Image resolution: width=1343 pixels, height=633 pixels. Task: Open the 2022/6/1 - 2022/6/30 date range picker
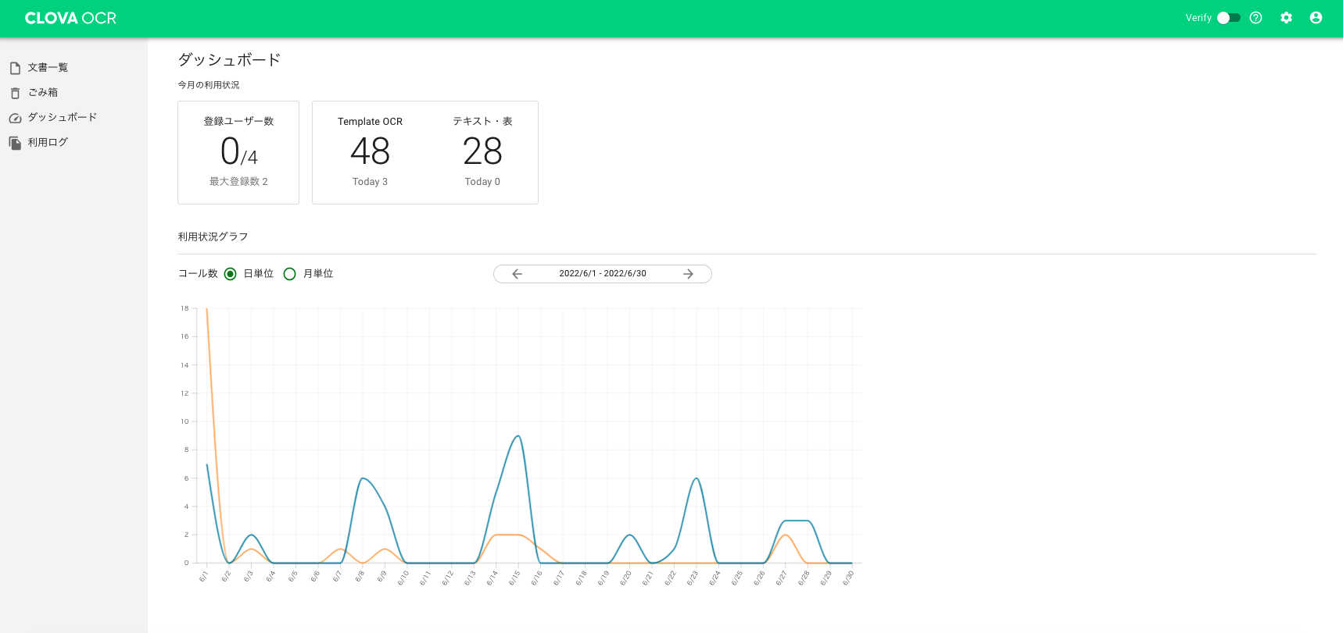click(602, 274)
